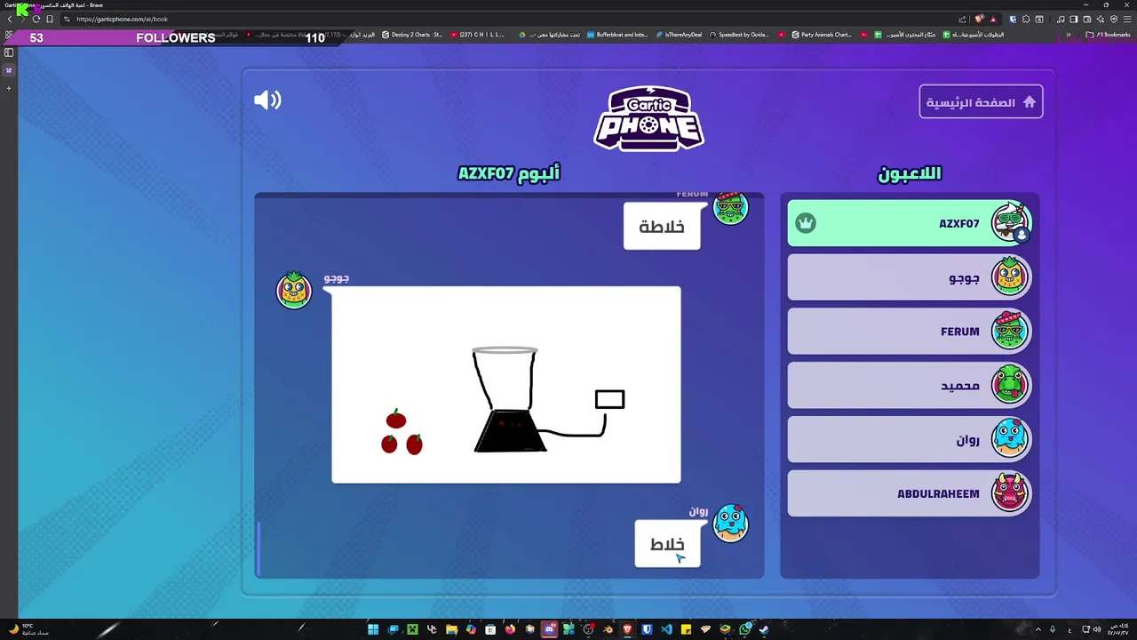Mute the game sound speaker icon
This screenshot has height=640, width=1137.
pyautogui.click(x=267, y=100)
